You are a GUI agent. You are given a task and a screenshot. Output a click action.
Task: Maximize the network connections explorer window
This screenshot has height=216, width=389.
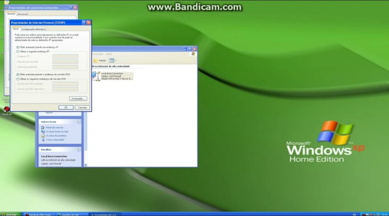click(x=190, y=49)
